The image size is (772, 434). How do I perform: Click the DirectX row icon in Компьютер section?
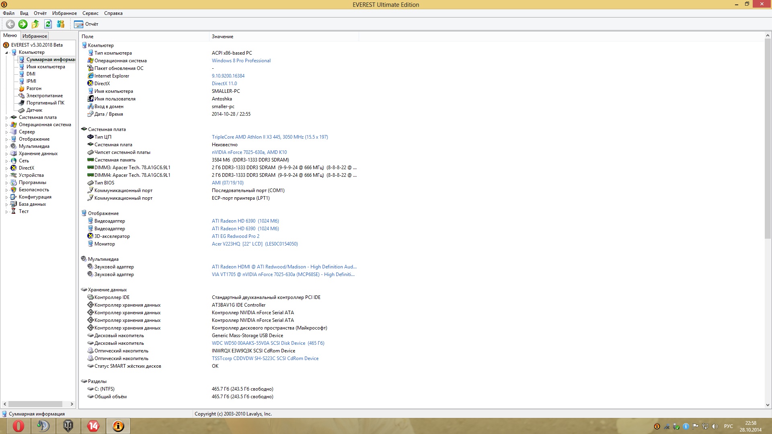tap(90, 84)
